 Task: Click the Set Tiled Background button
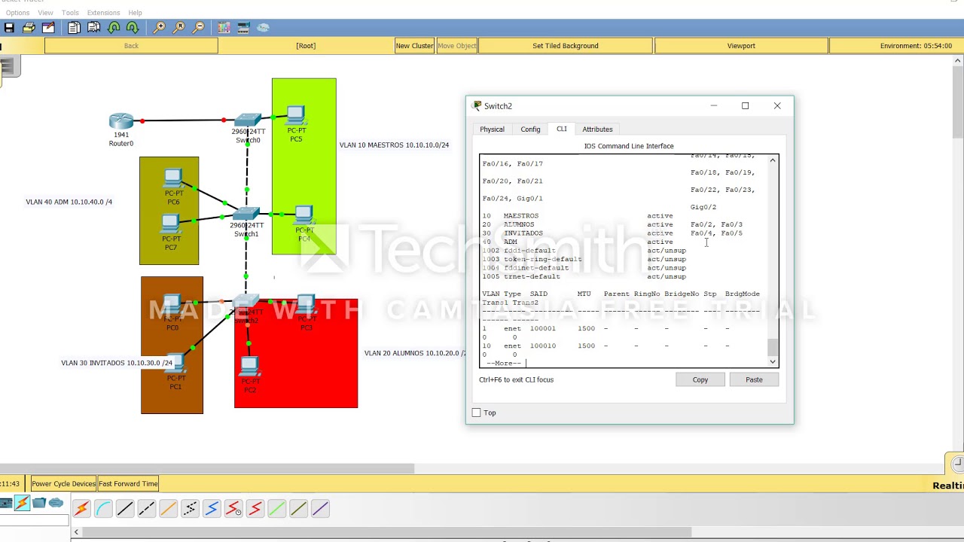(x=566, y=46)
